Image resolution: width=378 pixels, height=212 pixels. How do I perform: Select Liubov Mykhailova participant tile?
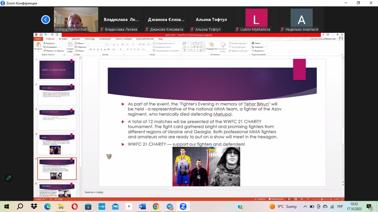pos(256,20)
